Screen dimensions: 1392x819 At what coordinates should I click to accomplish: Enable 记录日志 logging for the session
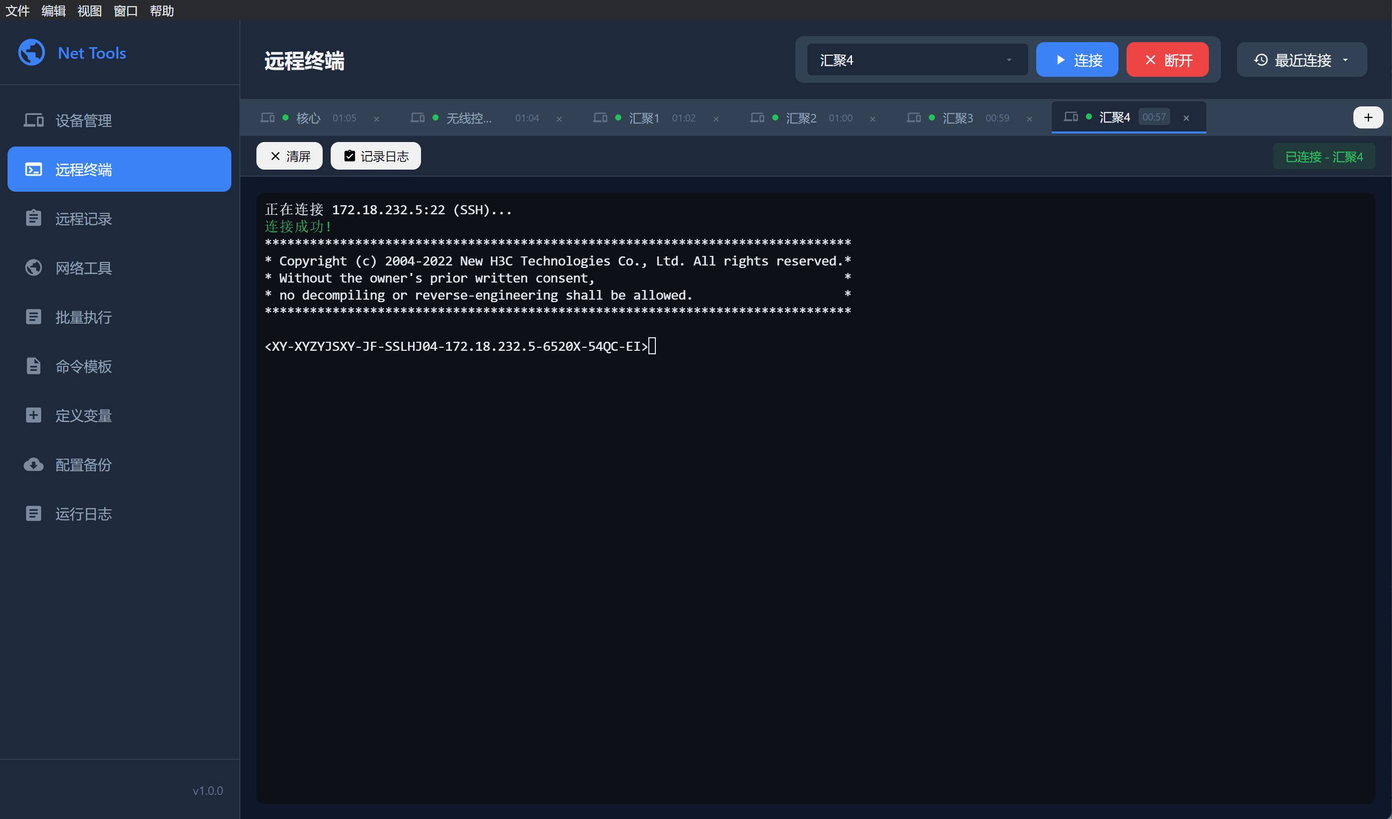pos(375,156)
